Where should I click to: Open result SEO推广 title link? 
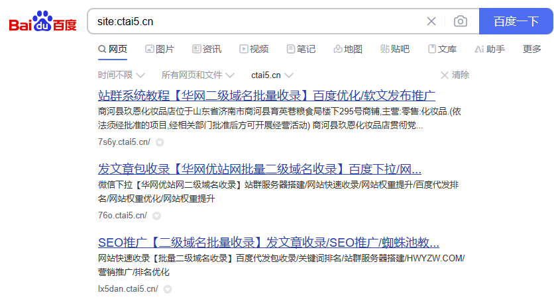pyautogui.click(x=268, y=243)
